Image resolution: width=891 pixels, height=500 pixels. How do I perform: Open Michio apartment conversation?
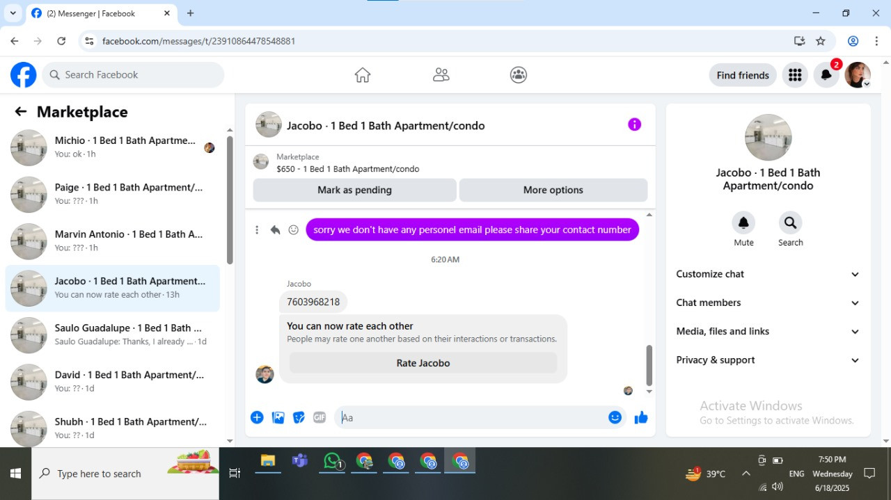coord(113,147)
